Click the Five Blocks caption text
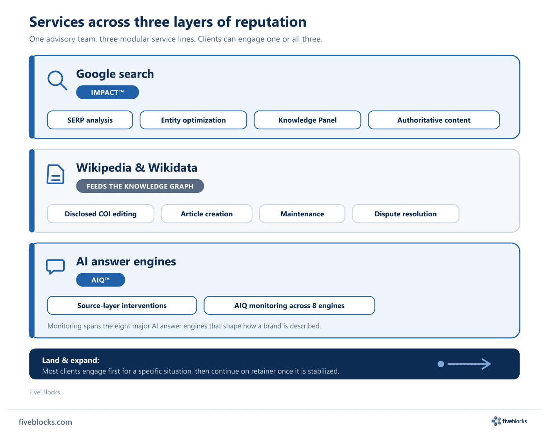This screenshot has width=549, height=437. click(45, 392)
